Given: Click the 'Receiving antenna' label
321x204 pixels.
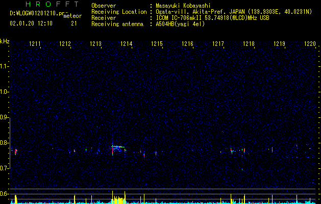Looking at the screenshot, I should (x=117, y=24).
